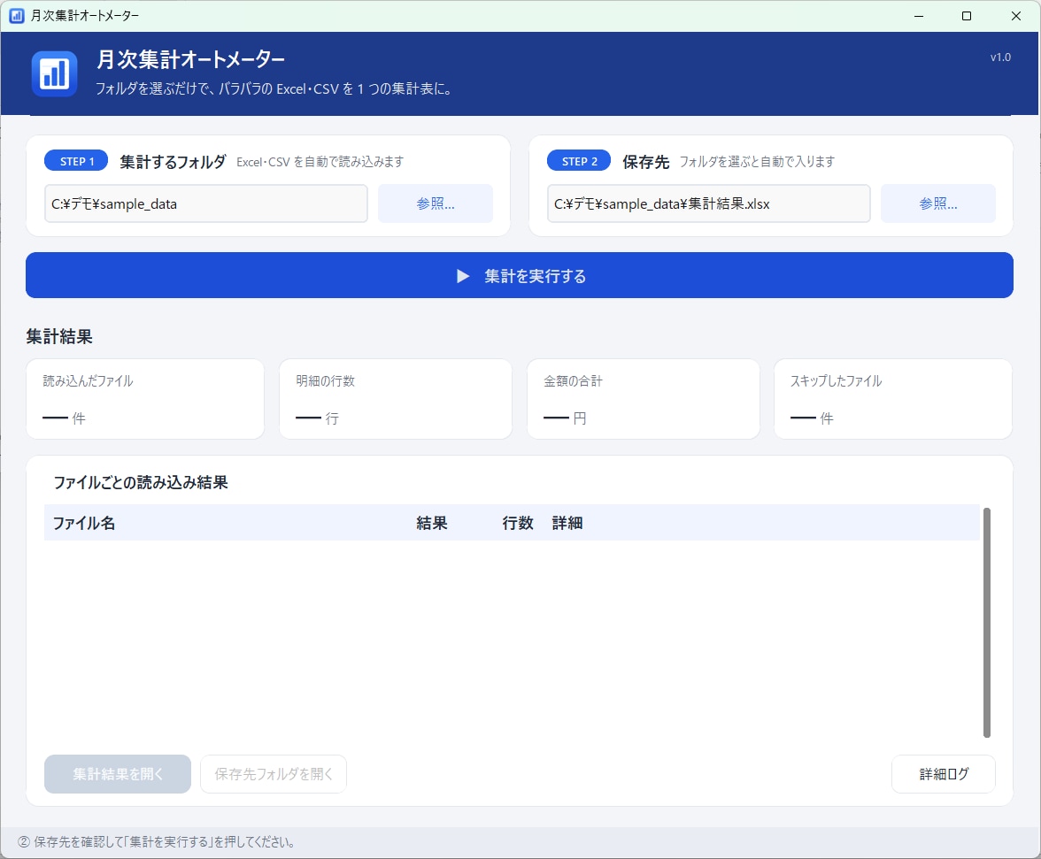The image size is (1041, 859).
Task: Click the v1.0 version label
Action: click(1000, 57)
